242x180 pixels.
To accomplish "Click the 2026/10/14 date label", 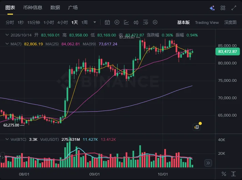I will [21, 35].
